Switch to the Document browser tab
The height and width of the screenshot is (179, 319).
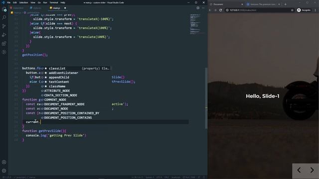[226, 4]
